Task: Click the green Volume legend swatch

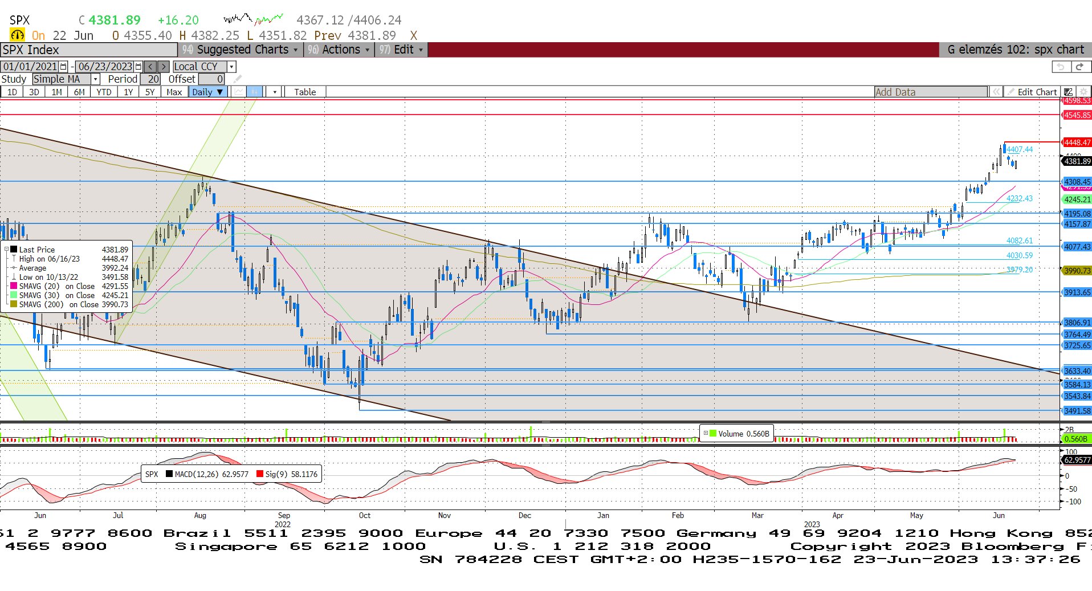Action: 713,433
